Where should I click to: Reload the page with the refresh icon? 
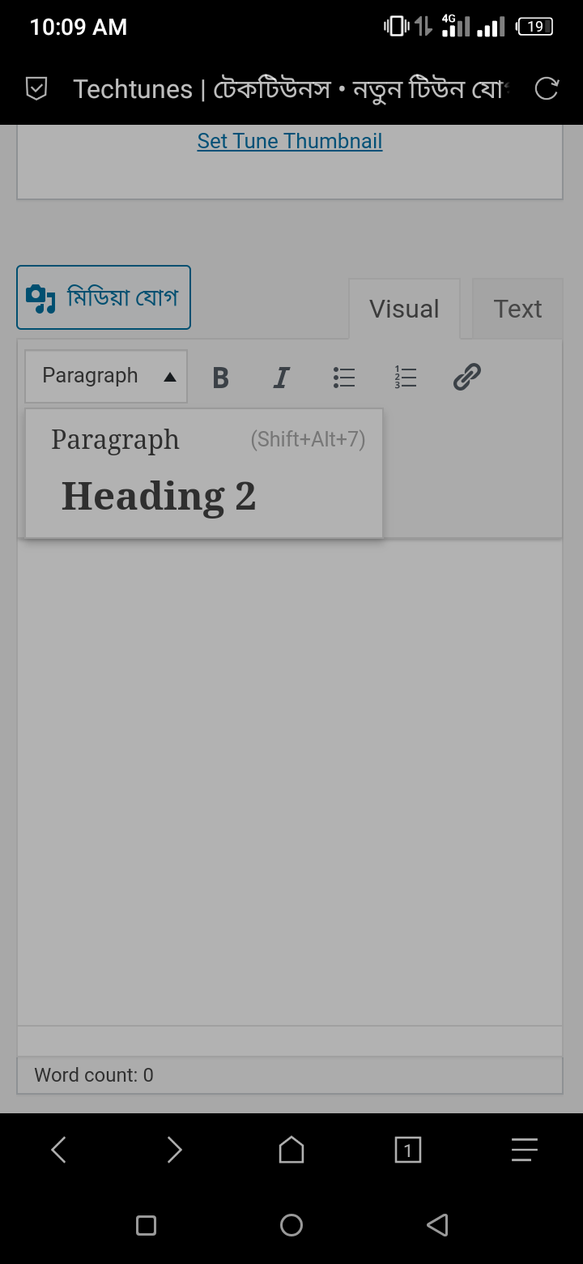coord(547,88)
